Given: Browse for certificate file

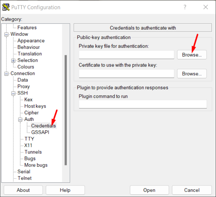Looking at the screenshot, I should coord(192,74).
